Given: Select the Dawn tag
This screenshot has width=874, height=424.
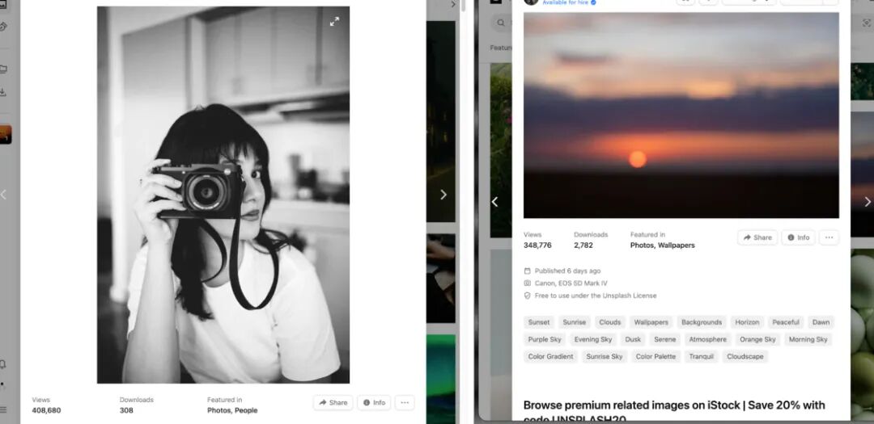Looking at the screenshot, I should (821, 322).
